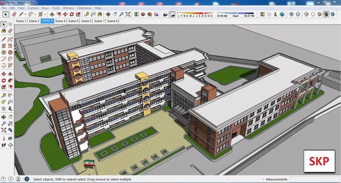Screen dimensions: 341x183
Task: Open dropdown arrow next to Line tool
Action: (x=25, y=14)
